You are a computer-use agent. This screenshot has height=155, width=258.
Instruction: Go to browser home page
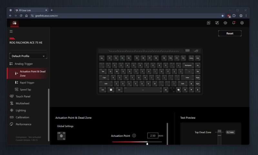click(x=26, y=15)
